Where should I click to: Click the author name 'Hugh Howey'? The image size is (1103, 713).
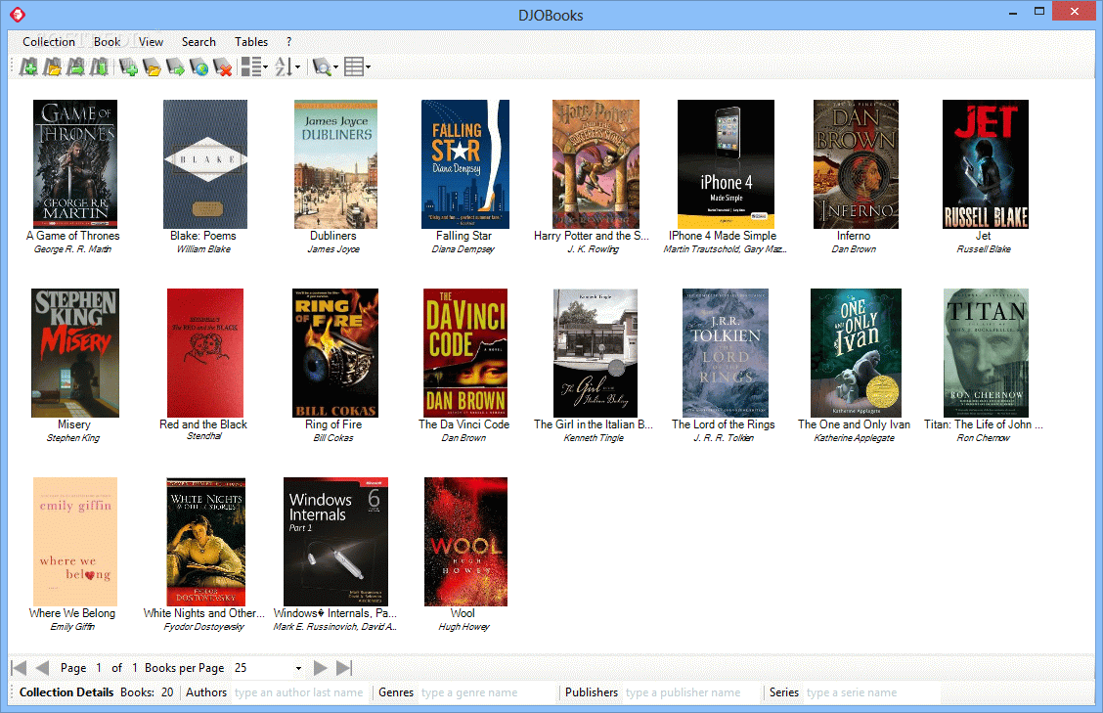click(x=464, y=626)
